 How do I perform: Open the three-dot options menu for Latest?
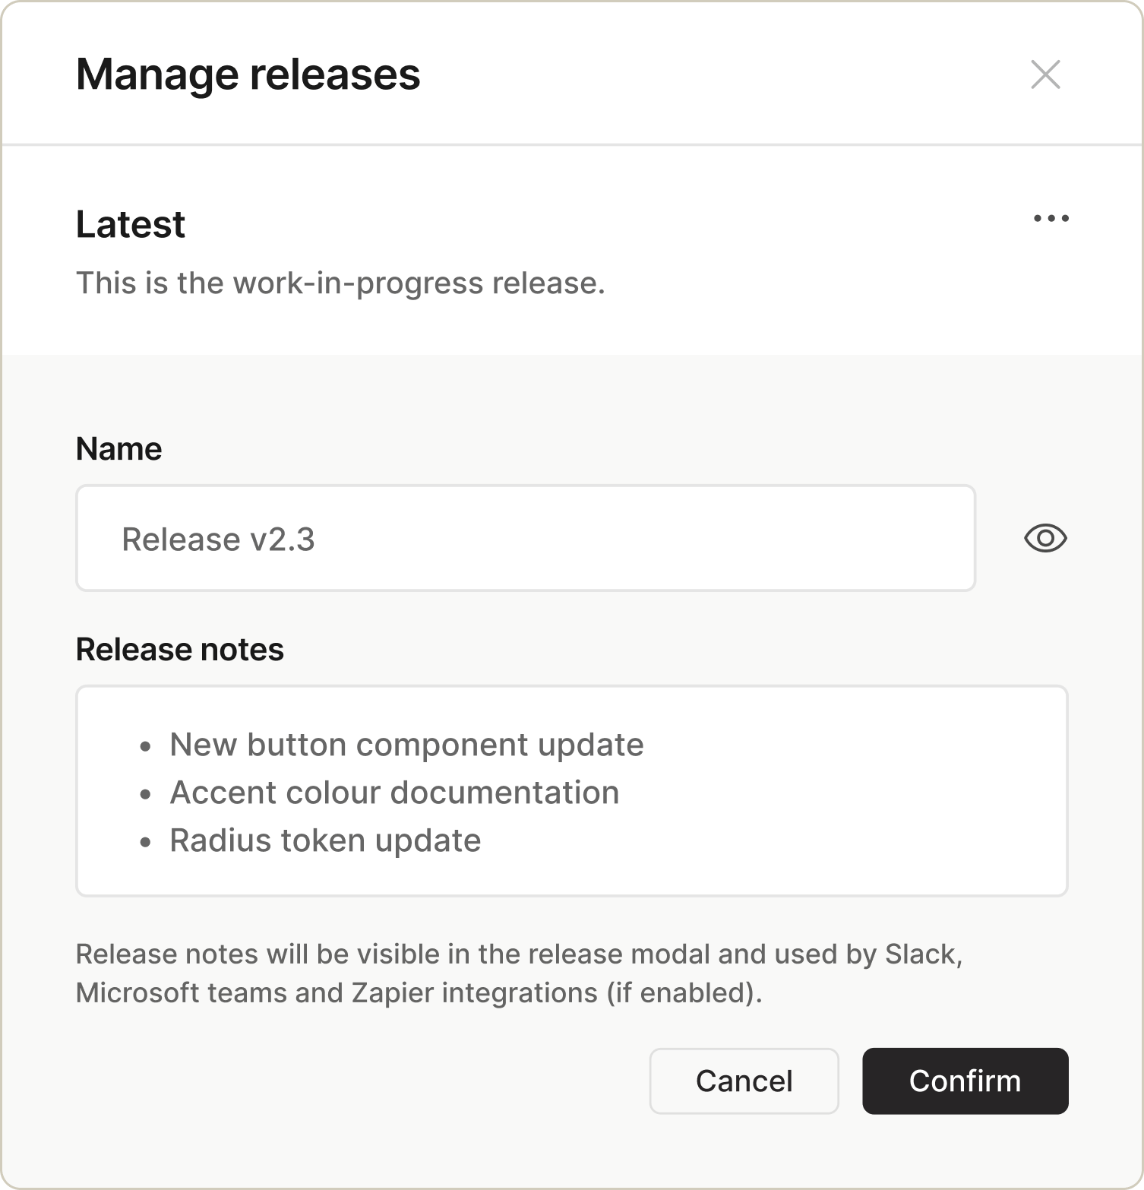1051,219
